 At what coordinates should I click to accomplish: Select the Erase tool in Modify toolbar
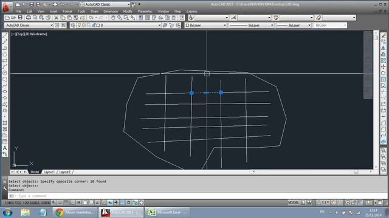pyautogui.click(x=384, y=36)
